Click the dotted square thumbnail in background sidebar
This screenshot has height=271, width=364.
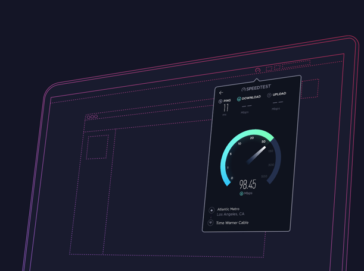pyautogui.click(x=97, y=147)
